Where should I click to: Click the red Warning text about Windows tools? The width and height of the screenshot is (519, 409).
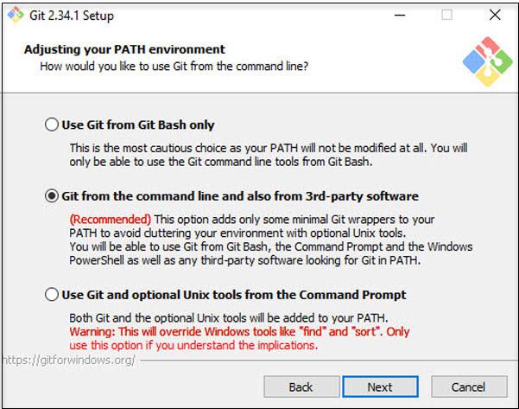click(239, 332)
